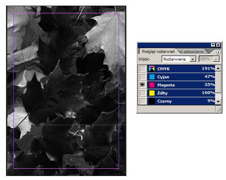
Task: Click the magenta color swatch
Action: [152, 85]
